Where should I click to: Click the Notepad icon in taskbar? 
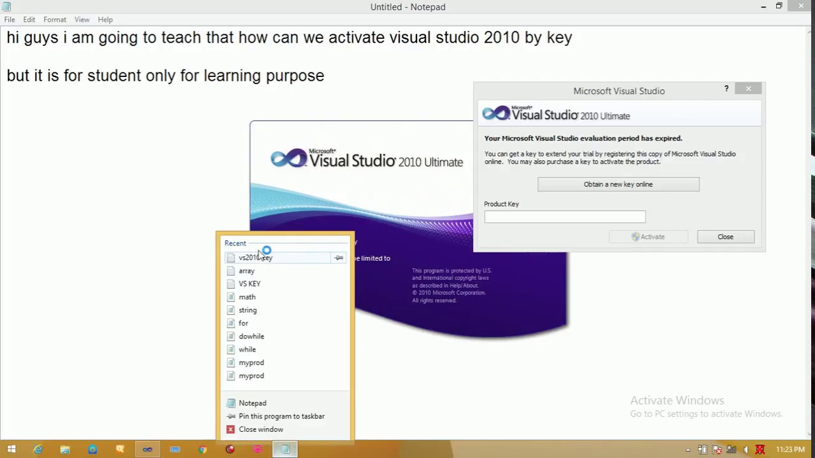tap(285, 450)
